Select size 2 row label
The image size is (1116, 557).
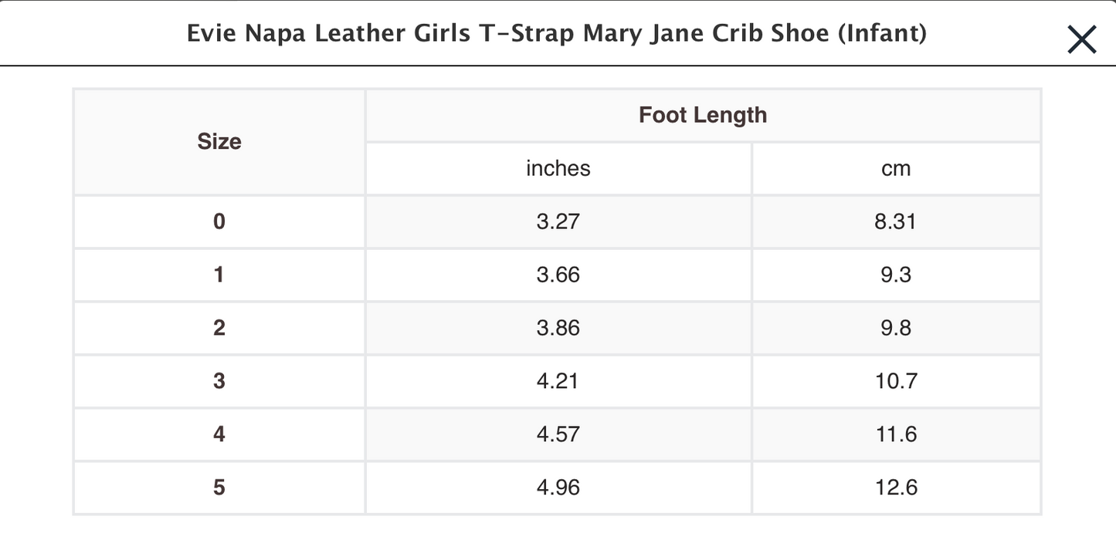(219, 328)
